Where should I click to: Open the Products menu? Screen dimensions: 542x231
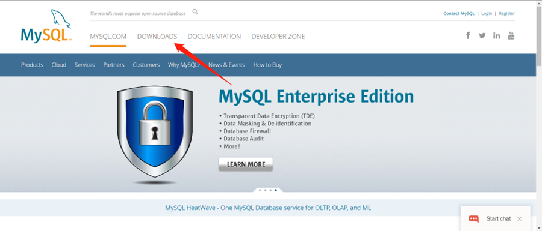click(32, 65)
